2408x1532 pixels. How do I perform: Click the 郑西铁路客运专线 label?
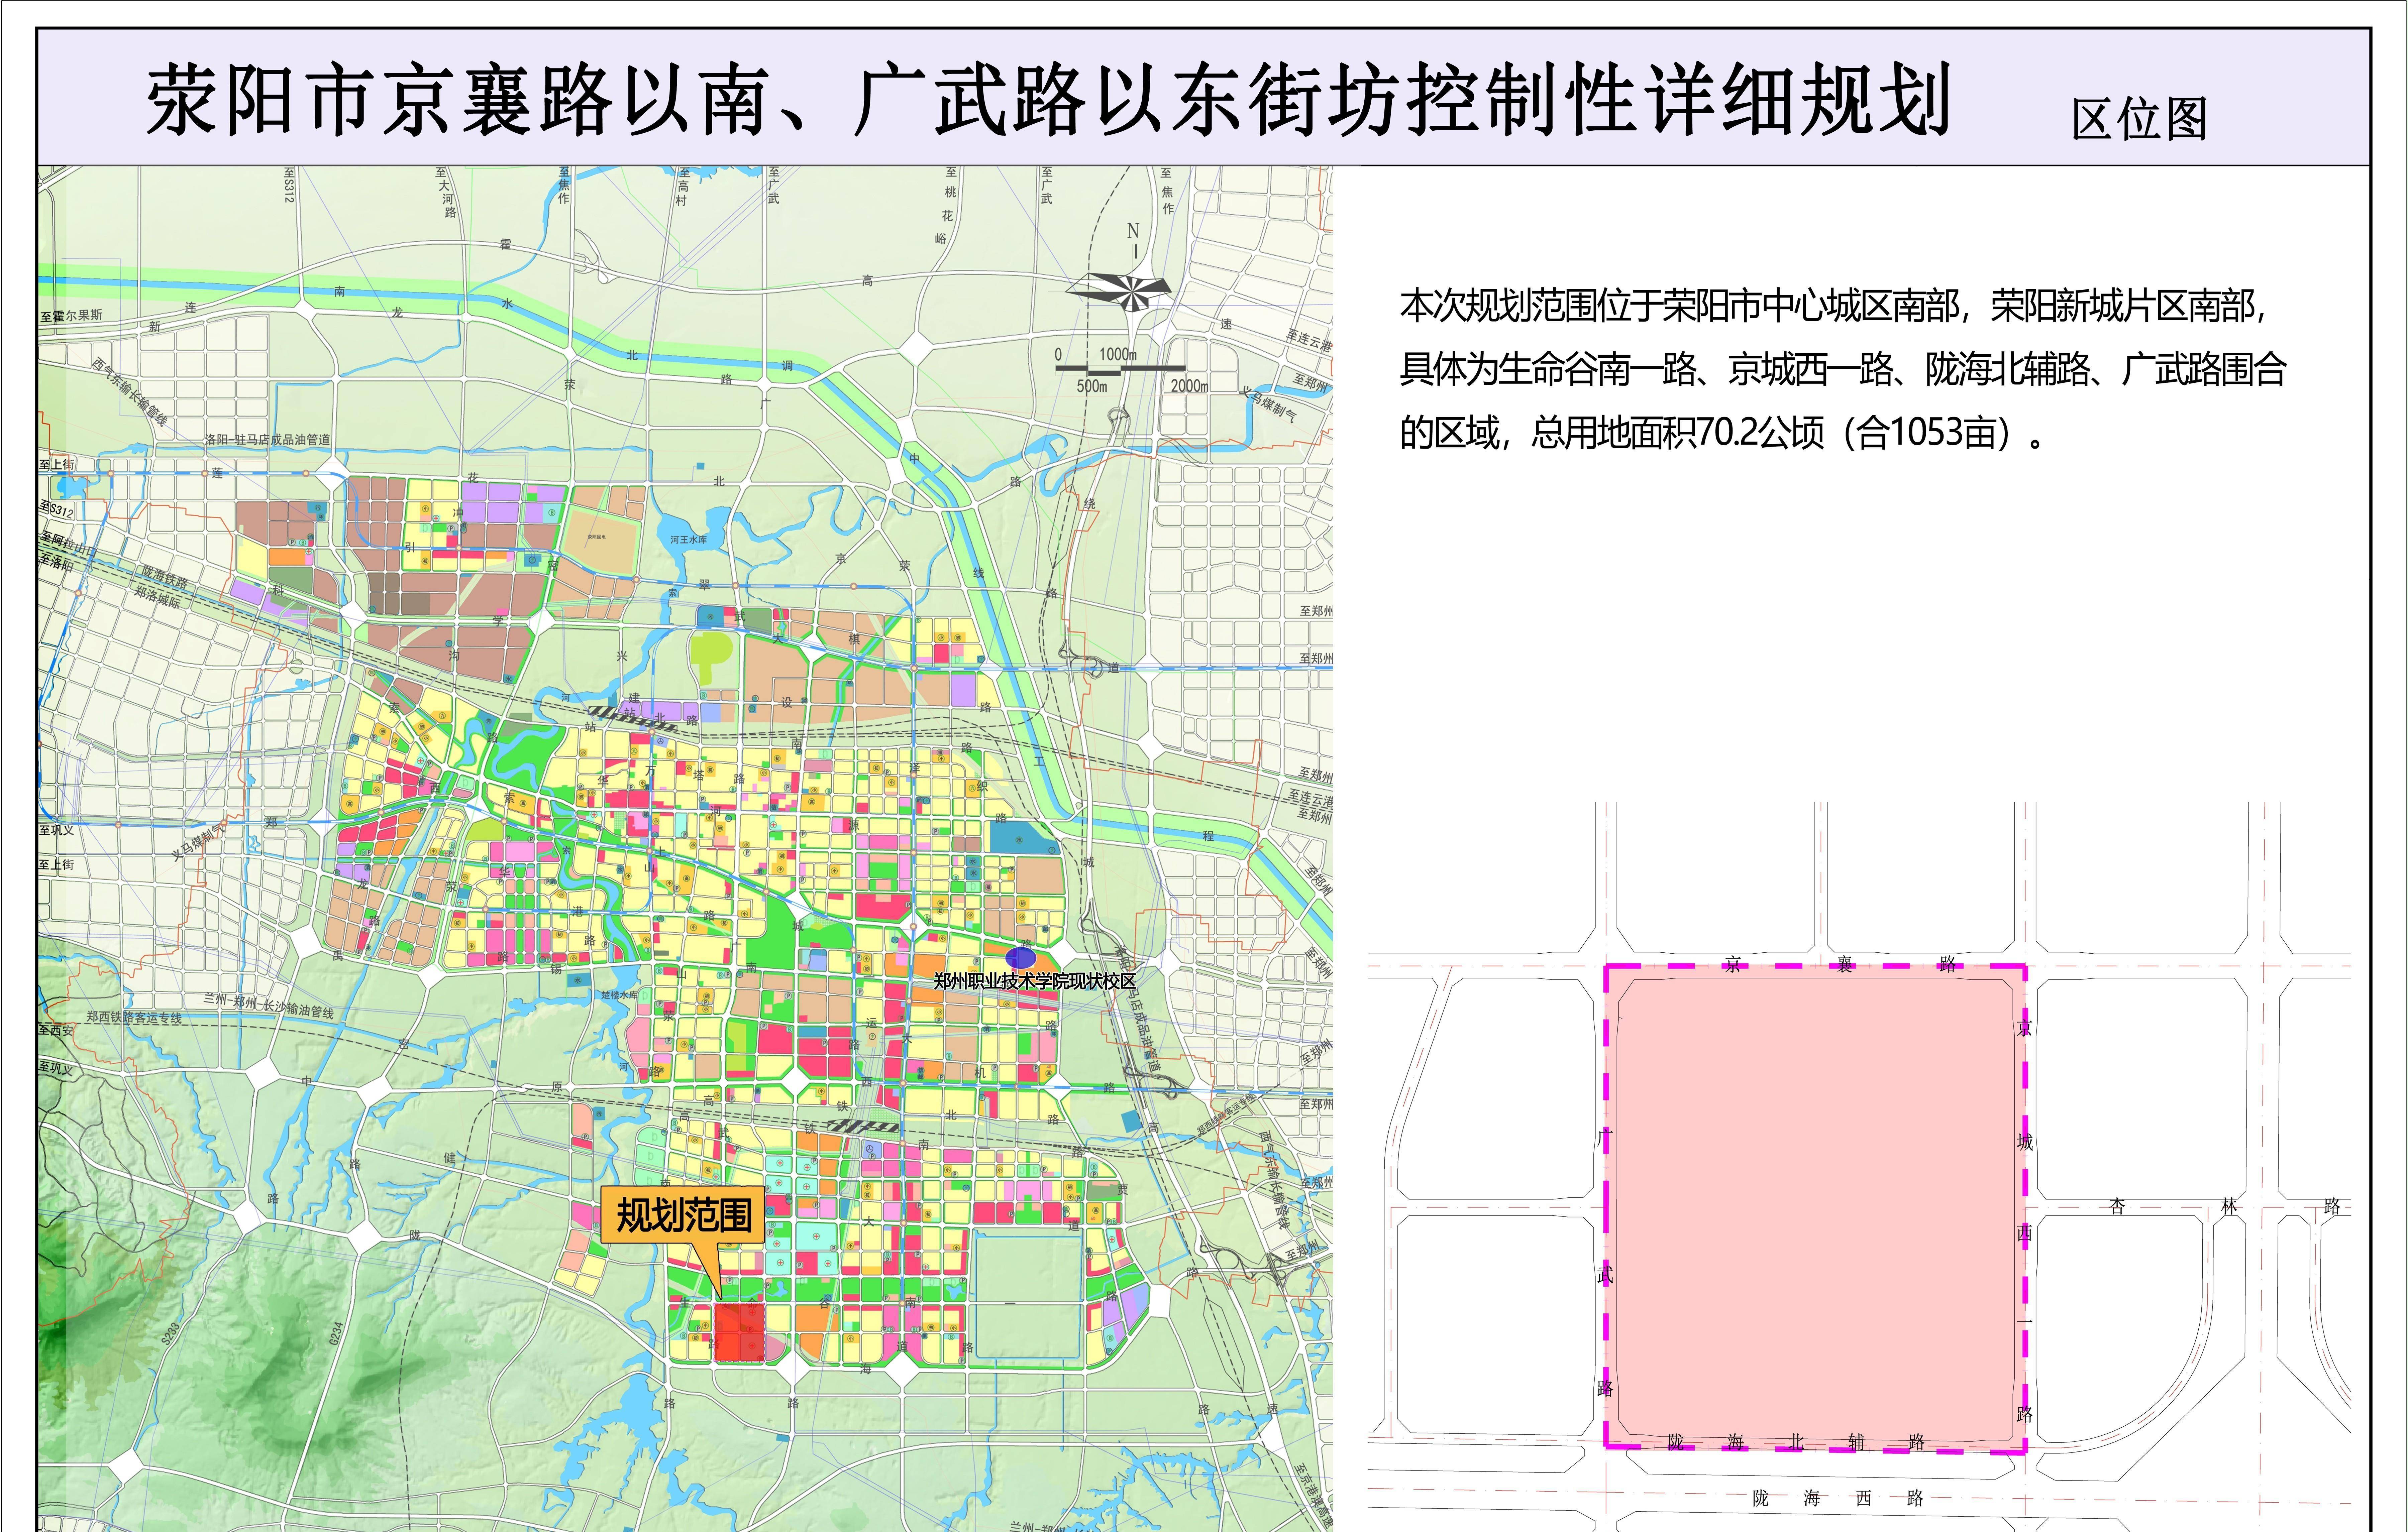coord(134,1017)
